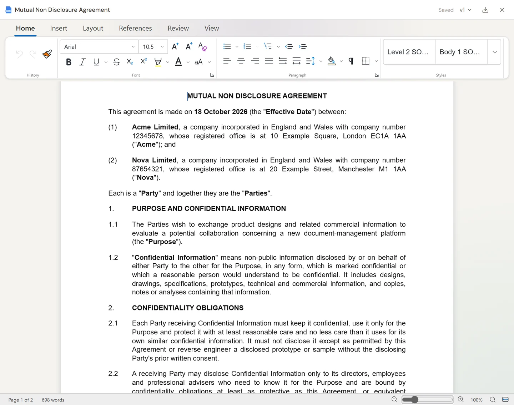Switch to Layout tab
The height and width of the screenshot is (405, 514).
click(x=93, y=28)
